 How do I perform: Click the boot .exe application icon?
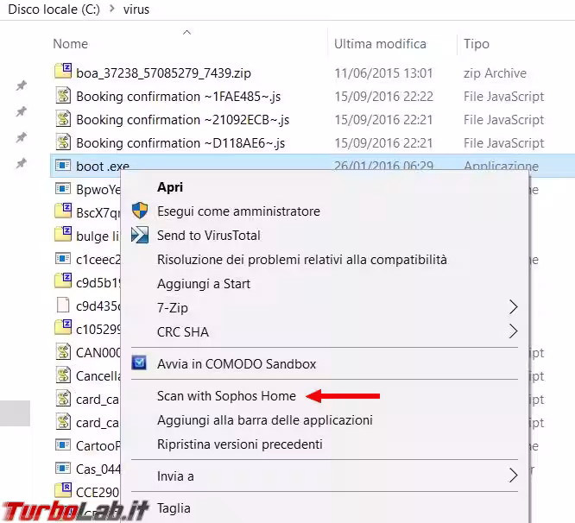(62, 166)
